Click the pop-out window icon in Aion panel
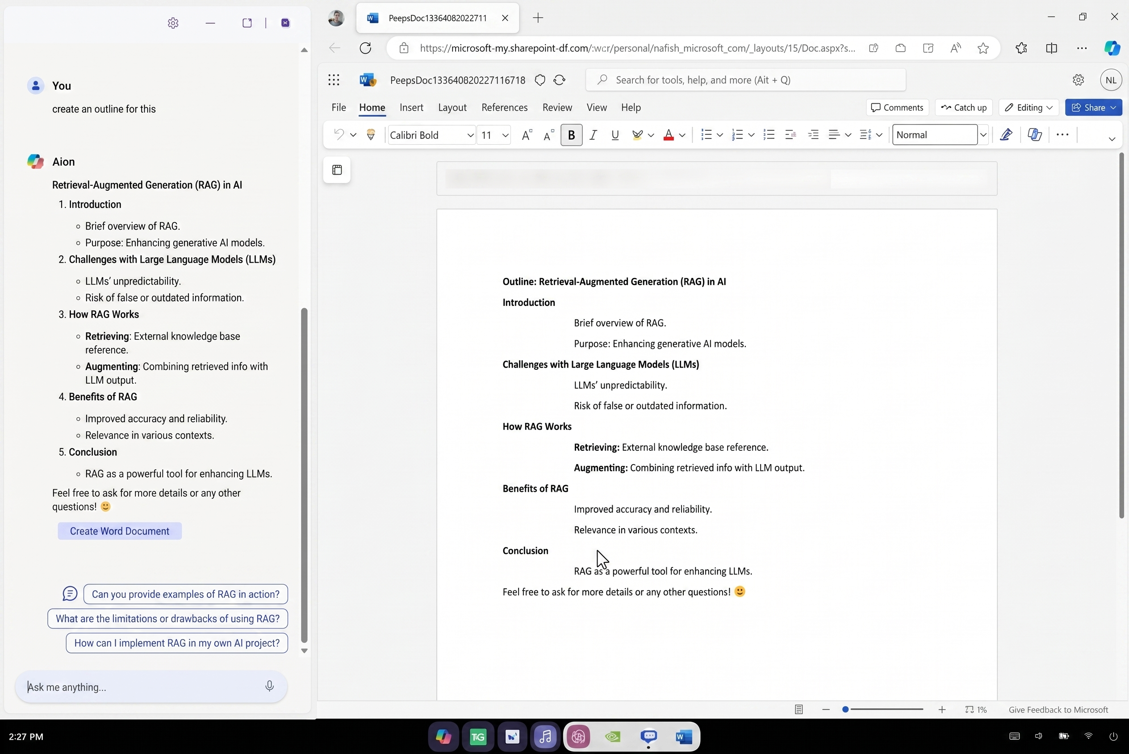 point(247,23)
